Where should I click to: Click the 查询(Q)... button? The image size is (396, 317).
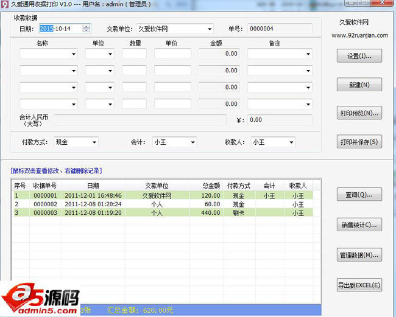click(x=359, y=195)
